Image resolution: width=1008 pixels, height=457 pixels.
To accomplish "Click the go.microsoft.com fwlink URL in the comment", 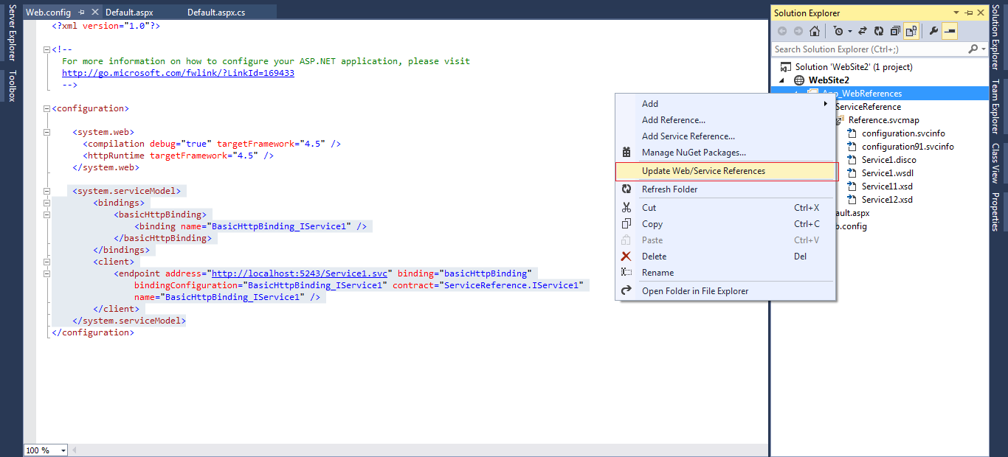I will tap(178, 72).
